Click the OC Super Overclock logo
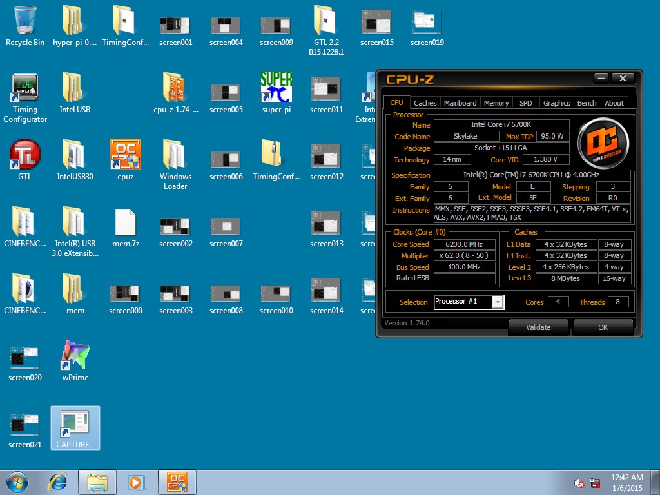Image resolution: width=660 pixels, height=495 pixels. [603, 143]
